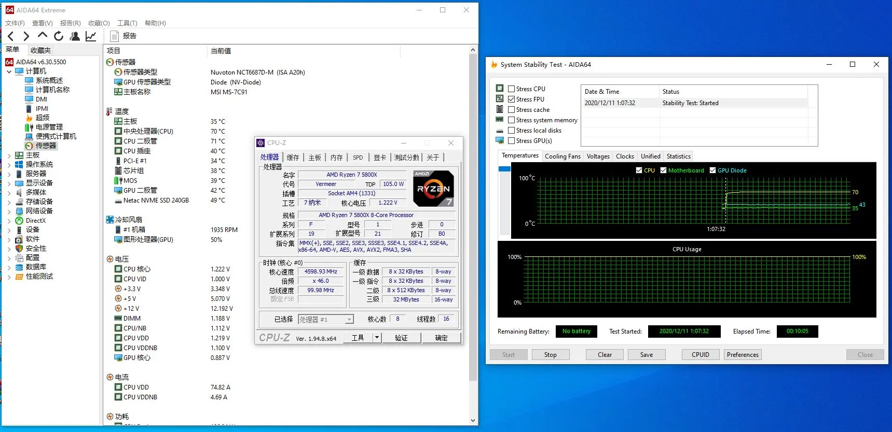Click the 验证 validate button in CPU-Z
This screenshot has height=432, width=892.
click(401, 338)
